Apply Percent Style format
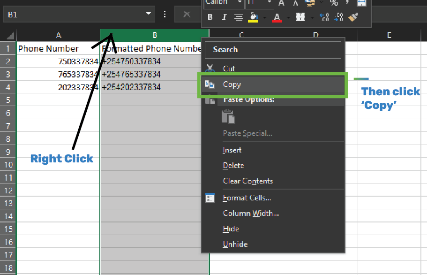The height and width of the screenshot is (275, 427). tap(334, 3)
